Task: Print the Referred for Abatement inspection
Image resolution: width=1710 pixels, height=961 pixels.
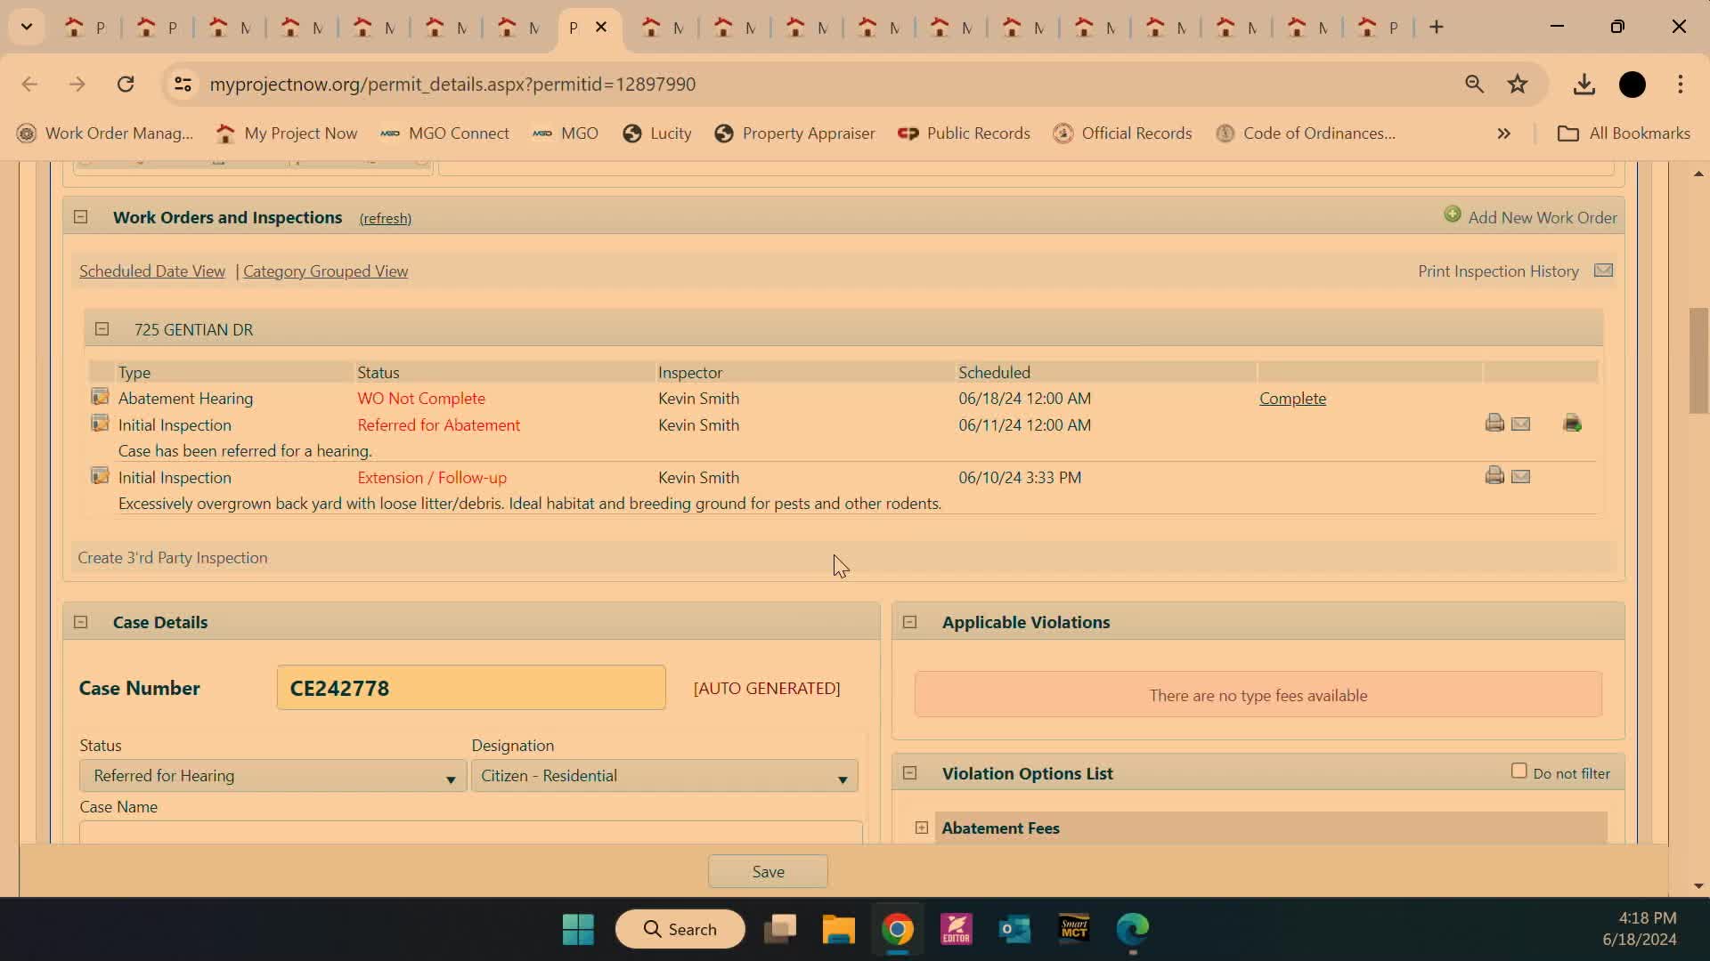Action: click(x=1494, y=424)
